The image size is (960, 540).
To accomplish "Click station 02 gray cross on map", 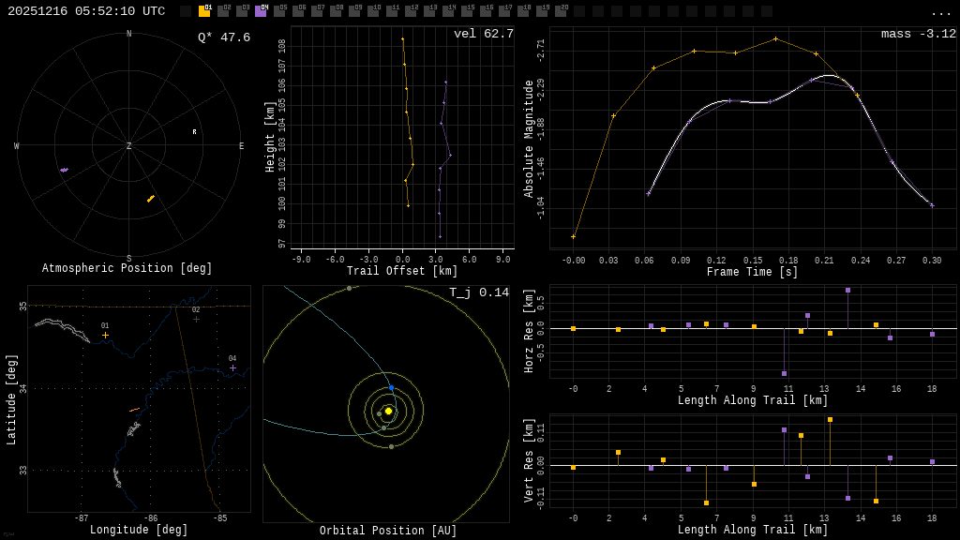I will [x=196, y=319].
